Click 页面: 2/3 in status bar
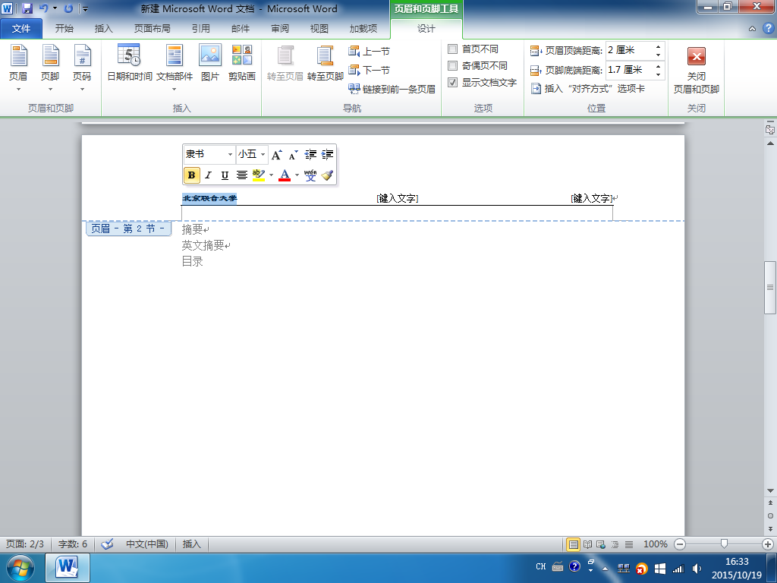This screenshot has width=777, height=583. click(25, 544)
